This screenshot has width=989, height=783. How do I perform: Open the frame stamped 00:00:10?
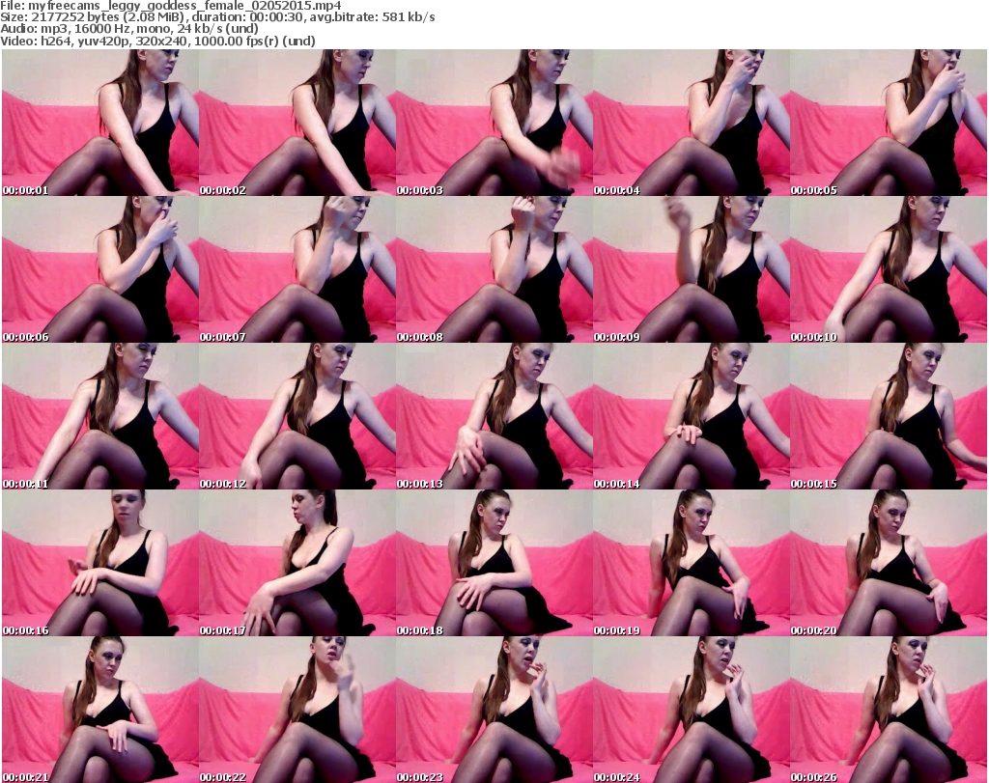pyautogui.click(x=889, y=269)
